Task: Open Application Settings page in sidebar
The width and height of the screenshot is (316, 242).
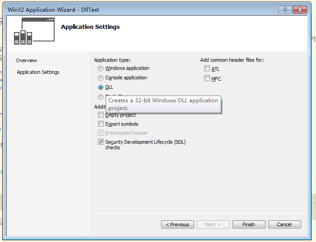Action: tap(38, 72)
